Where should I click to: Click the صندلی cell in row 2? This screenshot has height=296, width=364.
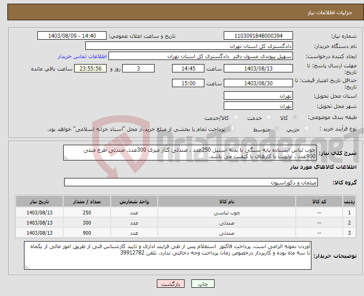[x=227, y=223]
